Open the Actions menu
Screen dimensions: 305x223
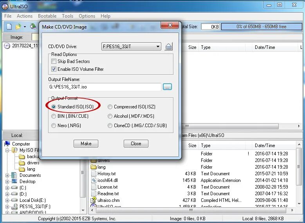pos(25,16)
